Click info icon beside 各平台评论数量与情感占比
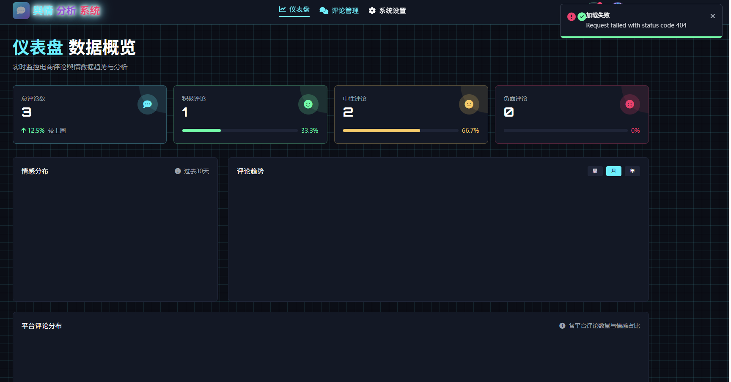731x382 pixels. (x=562, y=326)
